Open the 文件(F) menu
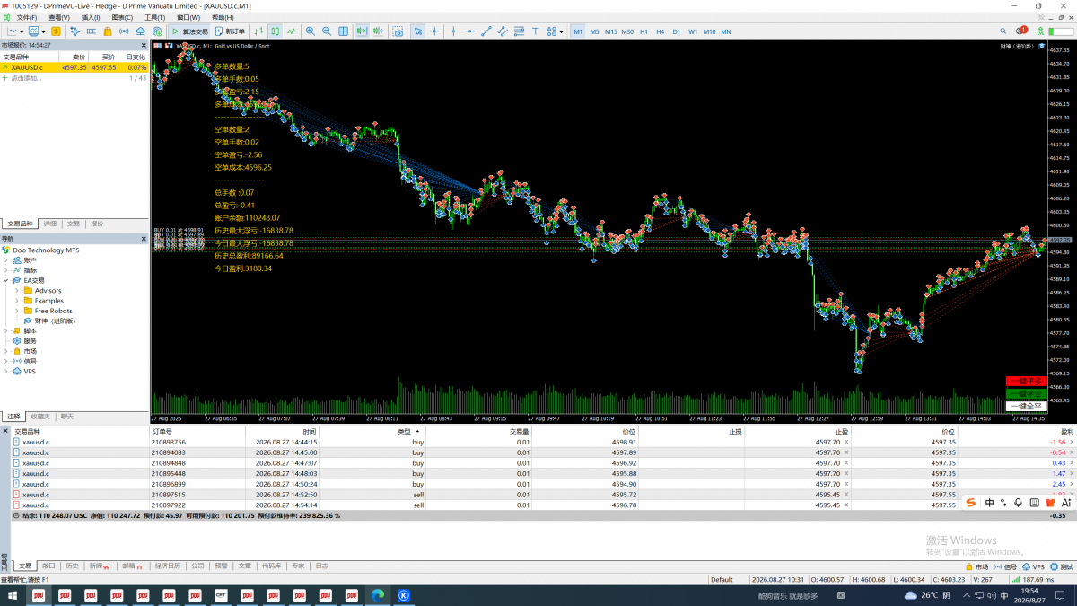 27,17
